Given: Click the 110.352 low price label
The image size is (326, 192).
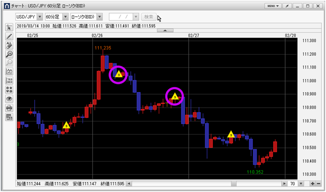Looking at the screenshot, I should 255,172.
